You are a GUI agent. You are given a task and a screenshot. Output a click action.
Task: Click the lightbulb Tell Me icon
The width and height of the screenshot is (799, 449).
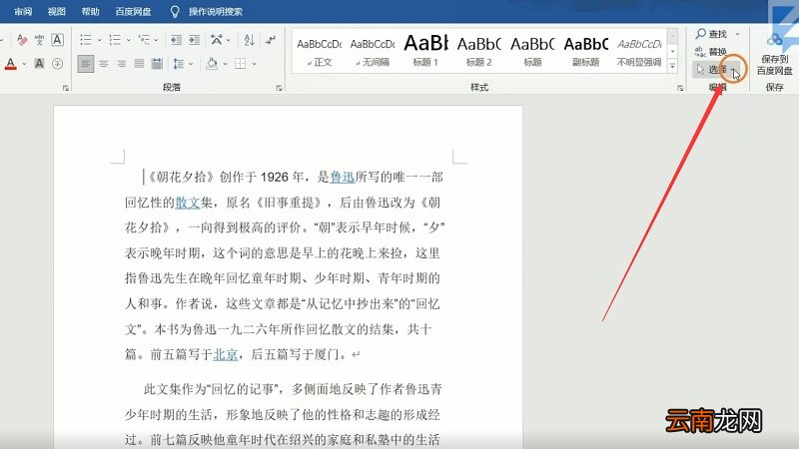click(x=175, y=11)
